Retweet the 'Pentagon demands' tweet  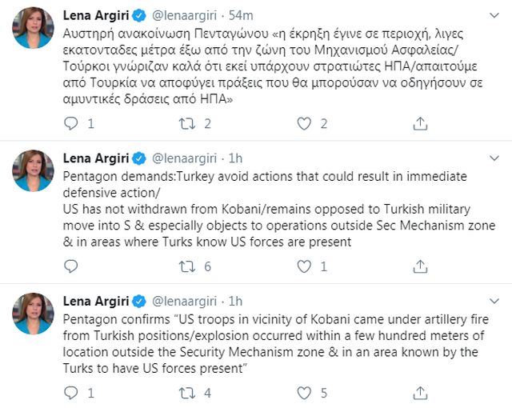(187, 266)
